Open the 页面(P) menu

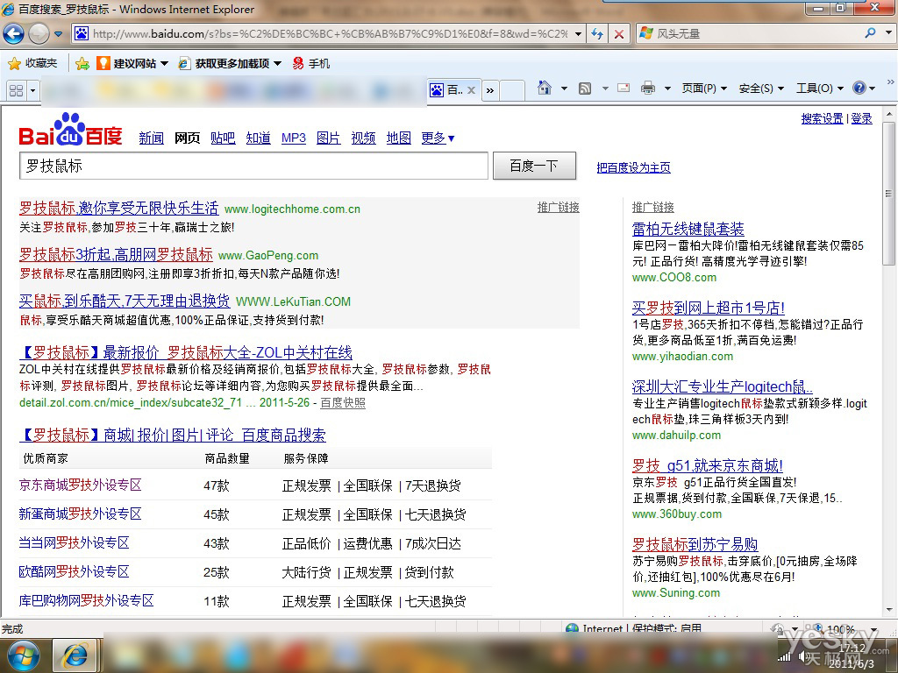704,89
